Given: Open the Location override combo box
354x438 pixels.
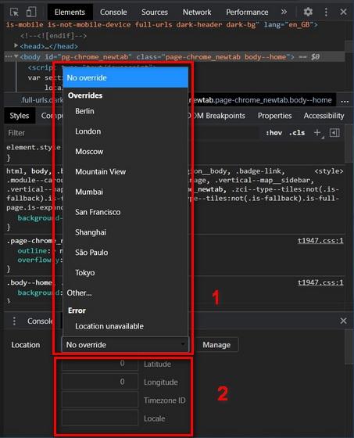Looking at the screenshot, I should pyautogui.click(x=125, y=345).
